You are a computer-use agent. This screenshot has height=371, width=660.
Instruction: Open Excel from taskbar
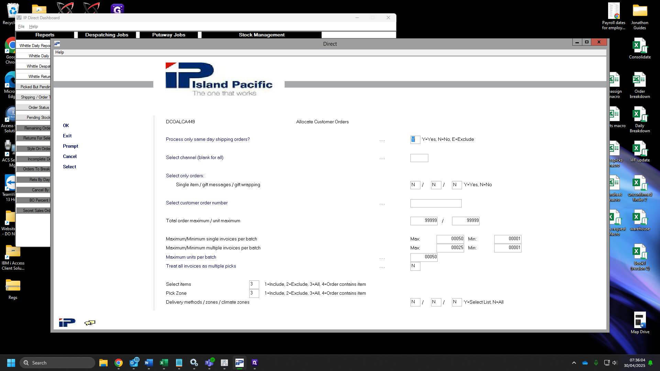click(x=164, y=363)
